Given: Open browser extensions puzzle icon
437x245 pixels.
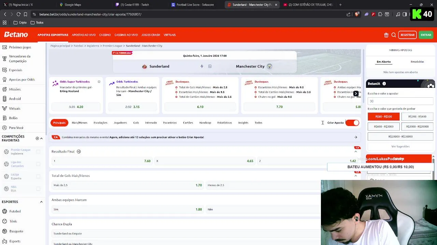Looking at the screenshot, I should pos(380,14).
